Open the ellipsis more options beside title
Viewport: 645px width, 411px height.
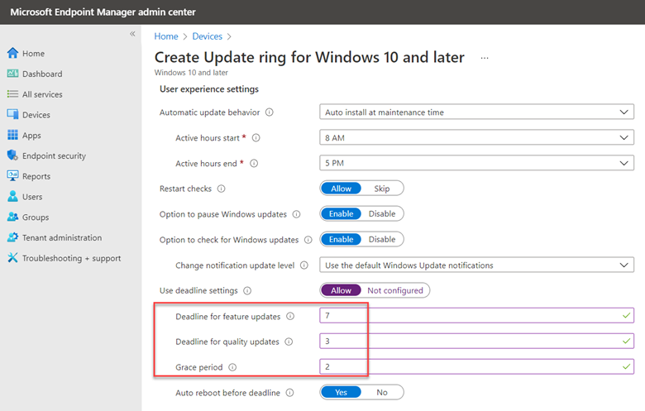click(485, 58)
